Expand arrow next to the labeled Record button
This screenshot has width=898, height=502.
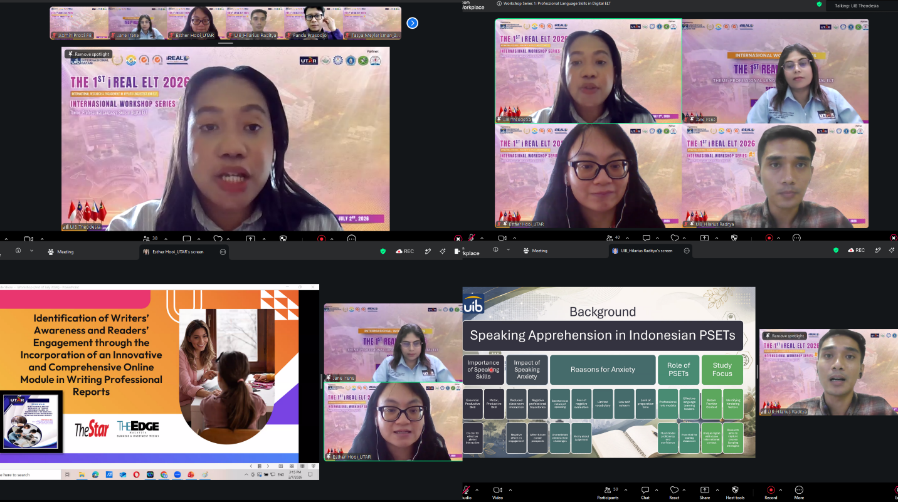pyautogui.click(x=782, y=489)
